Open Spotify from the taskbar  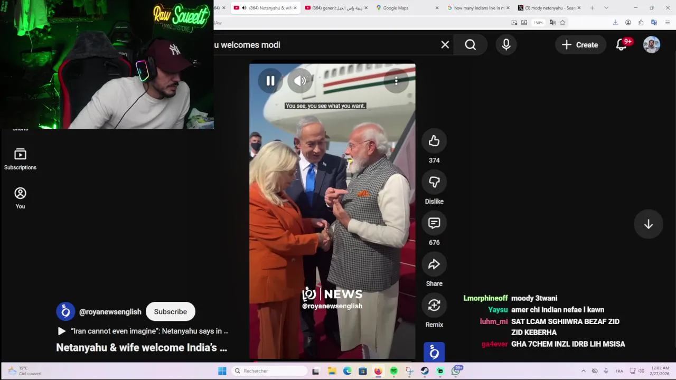[x=393, y=371]
